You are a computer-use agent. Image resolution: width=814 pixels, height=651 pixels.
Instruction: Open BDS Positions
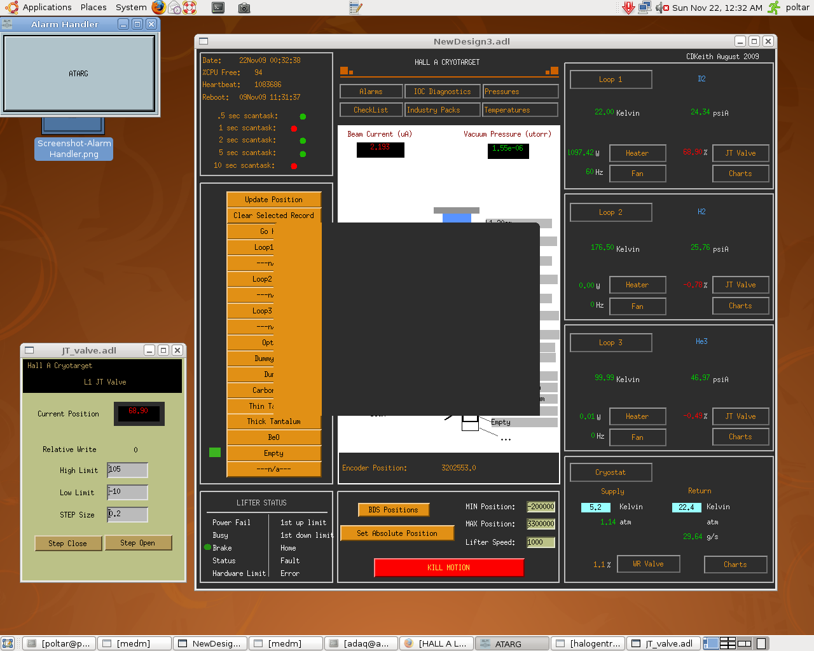[x=393, y=510]
